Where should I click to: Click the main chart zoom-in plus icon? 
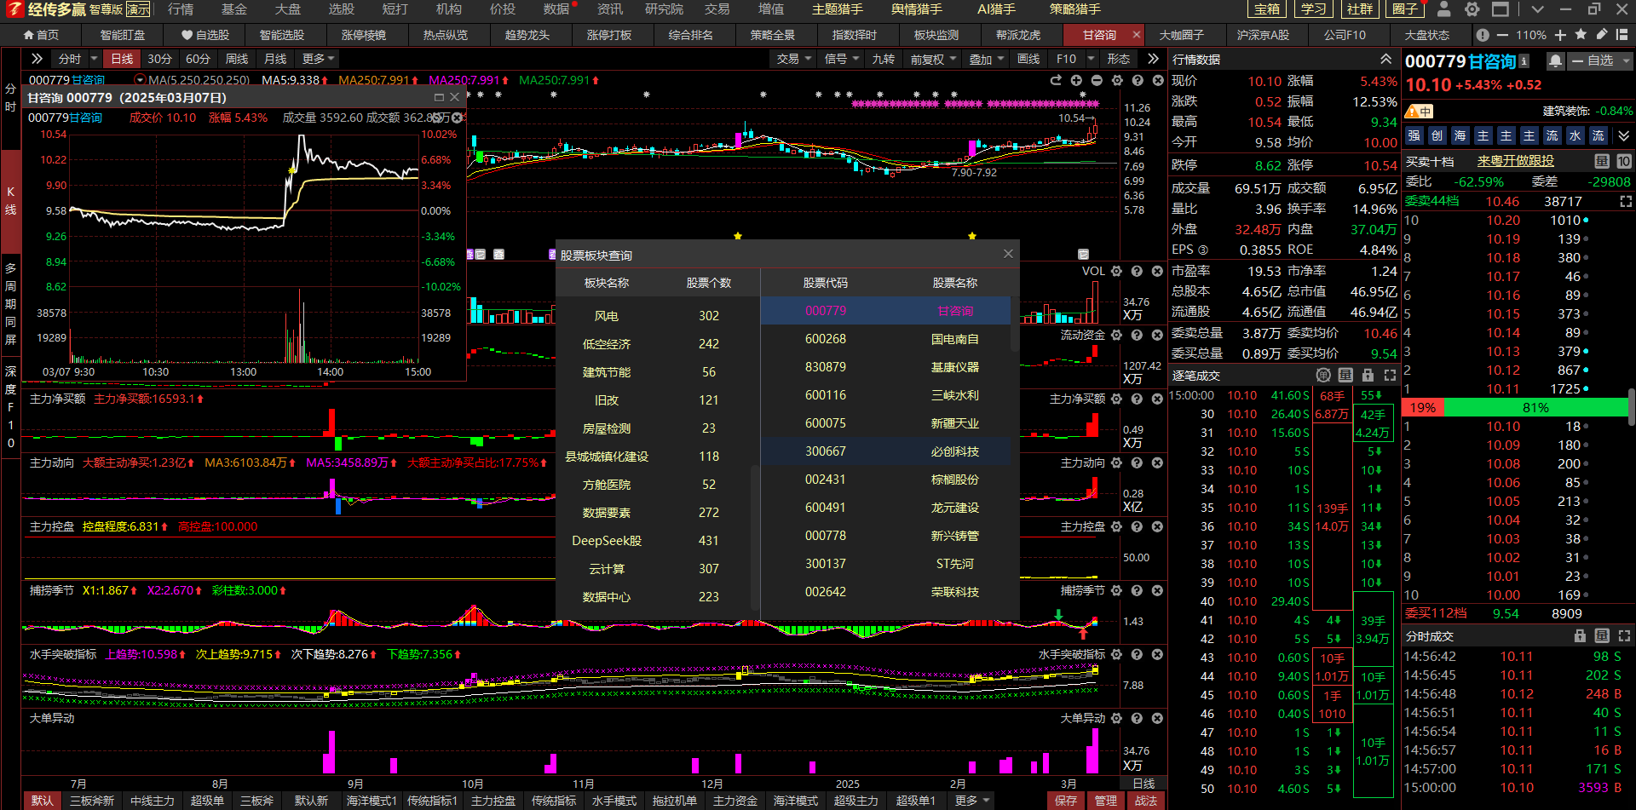tap(1076, 80)
